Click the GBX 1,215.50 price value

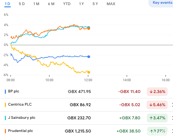78,131
